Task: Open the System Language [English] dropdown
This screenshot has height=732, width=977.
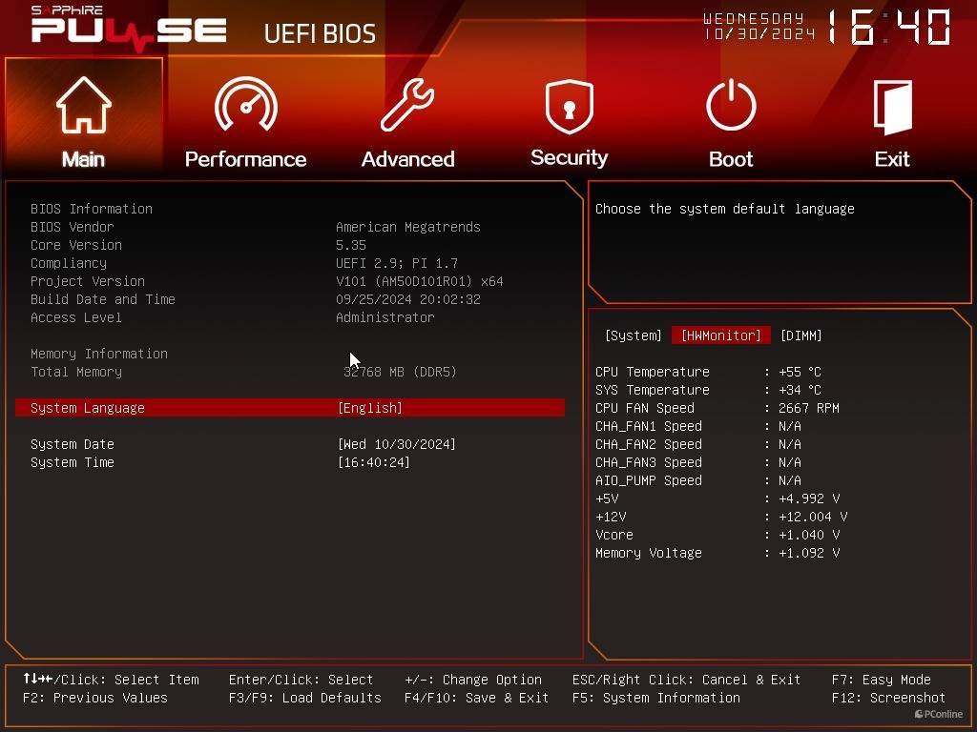Action: (370, 408)
